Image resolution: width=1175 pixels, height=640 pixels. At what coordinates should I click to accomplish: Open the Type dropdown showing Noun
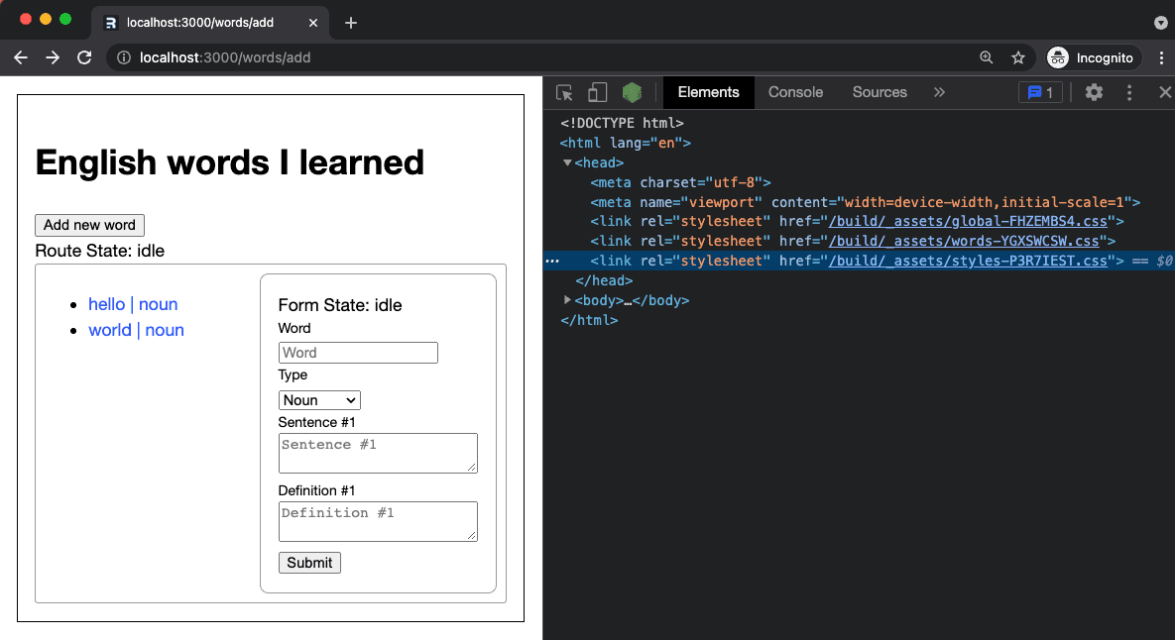point(319,399)
